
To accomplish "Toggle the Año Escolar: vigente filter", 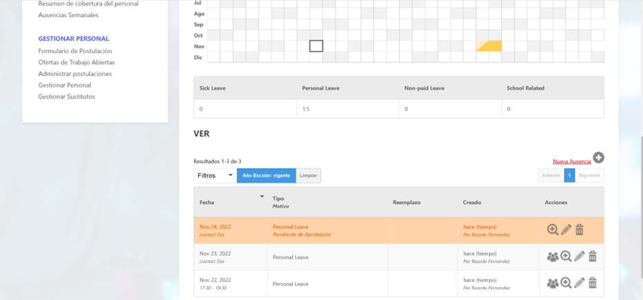I will tap(266, 176).
